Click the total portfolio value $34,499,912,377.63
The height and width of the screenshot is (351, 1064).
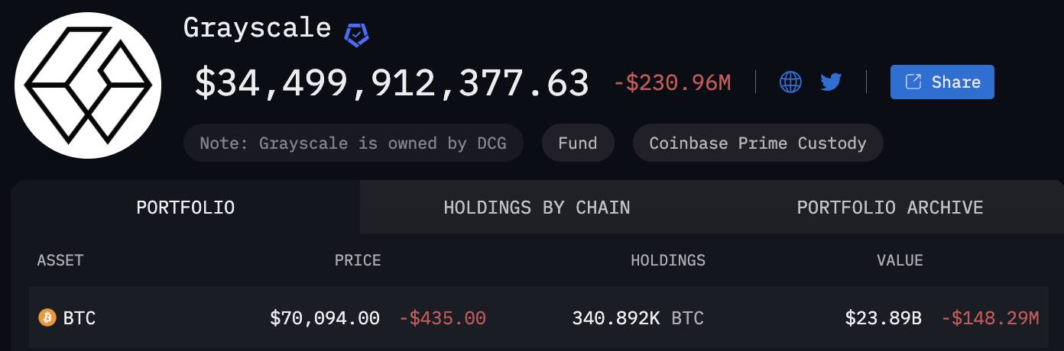coord(391,82)
